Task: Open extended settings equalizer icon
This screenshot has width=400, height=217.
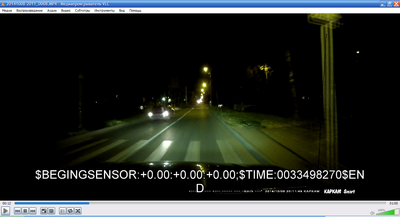Action: point(52,211)
